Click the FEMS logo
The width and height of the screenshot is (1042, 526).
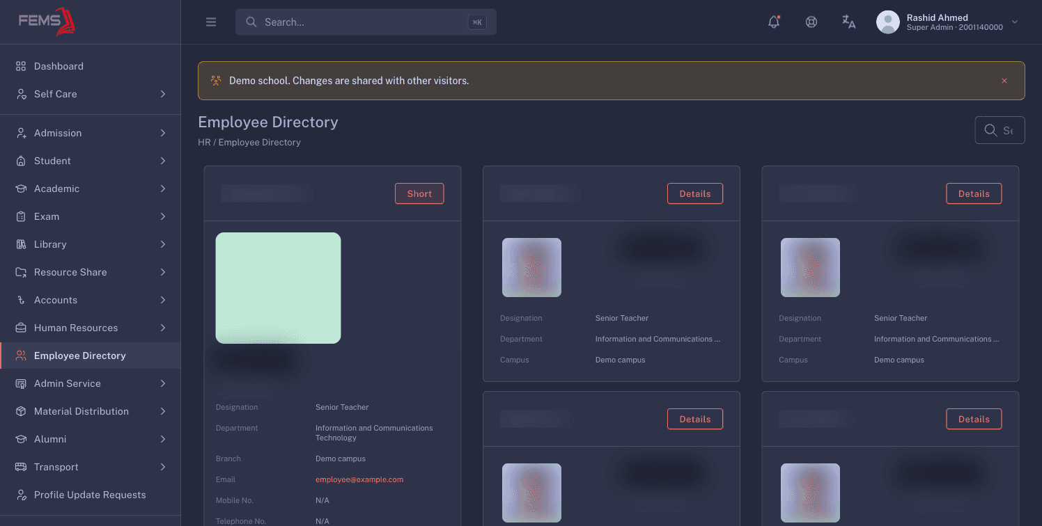47,22
